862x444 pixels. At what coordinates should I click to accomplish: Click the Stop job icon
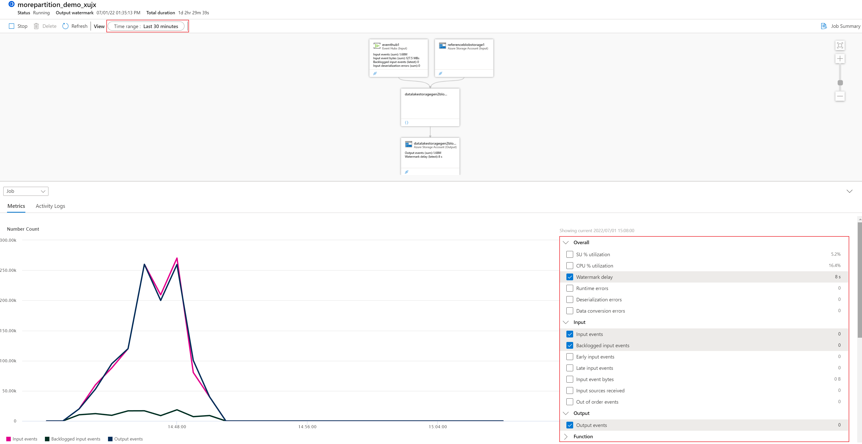(x=11, y=26)
